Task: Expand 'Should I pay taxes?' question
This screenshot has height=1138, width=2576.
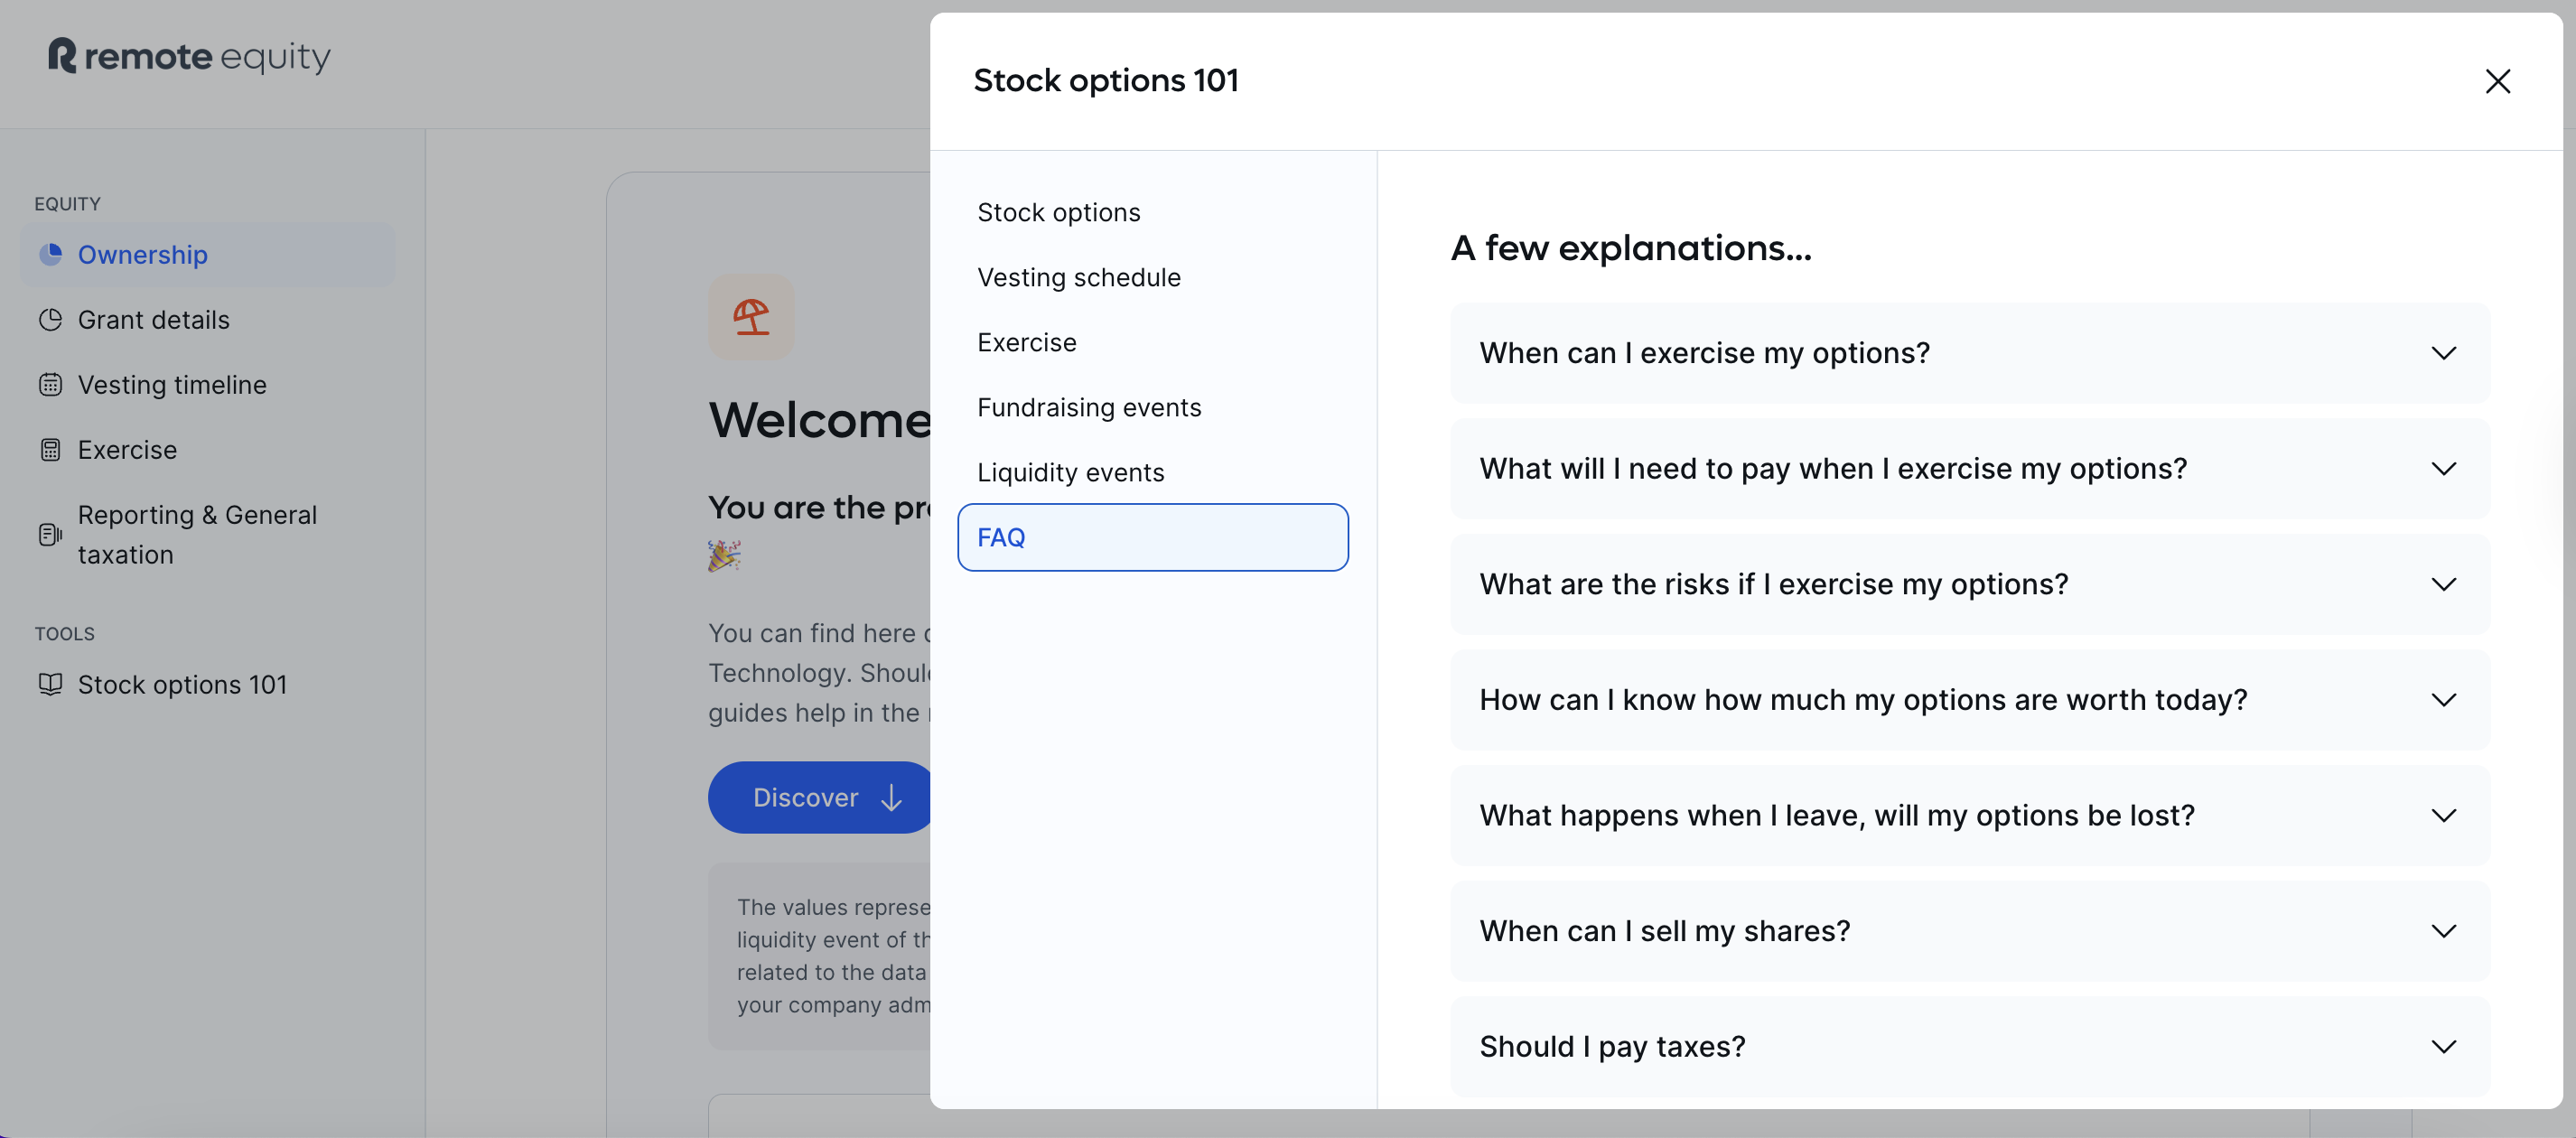Action: click(x=1969, y=1046)
